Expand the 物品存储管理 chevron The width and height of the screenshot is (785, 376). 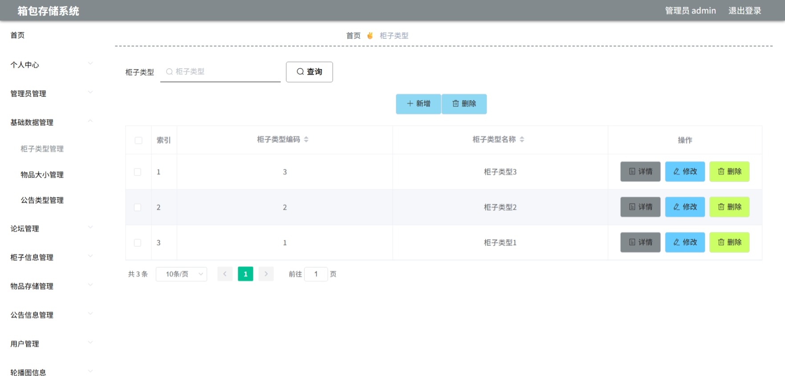tap(90, 285)
